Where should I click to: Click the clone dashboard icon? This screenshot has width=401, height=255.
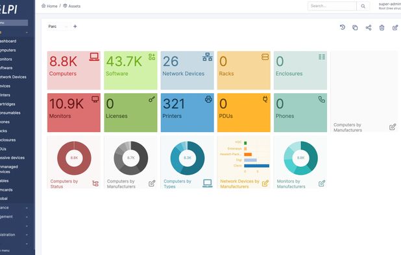[355, 28]
